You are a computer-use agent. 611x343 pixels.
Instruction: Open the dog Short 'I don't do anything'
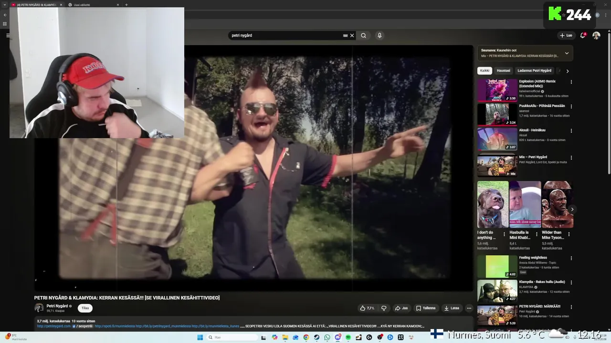[493, 204]
